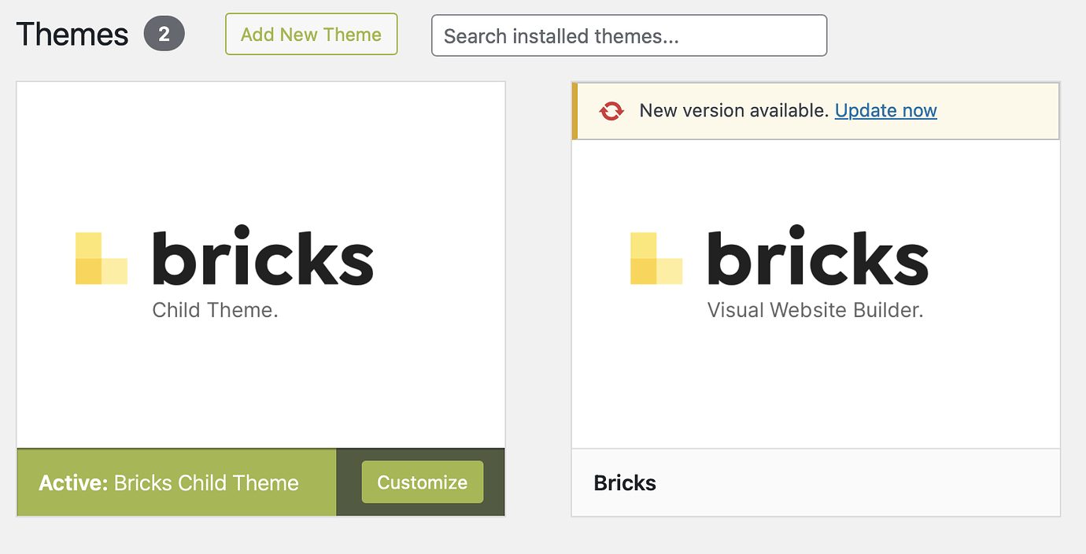Click the bricks wordmark on the child theme

tap(263, 256)
